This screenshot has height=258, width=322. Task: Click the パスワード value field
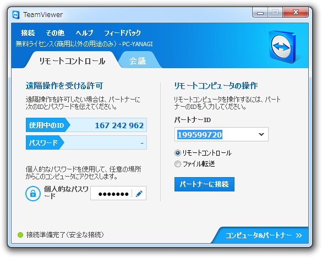105,142
